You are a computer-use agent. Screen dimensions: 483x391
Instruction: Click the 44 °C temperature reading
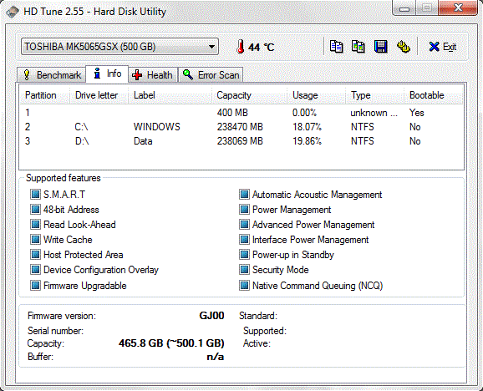(262, 47)
